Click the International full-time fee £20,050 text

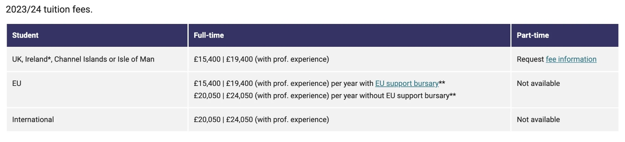click(207, 120)
